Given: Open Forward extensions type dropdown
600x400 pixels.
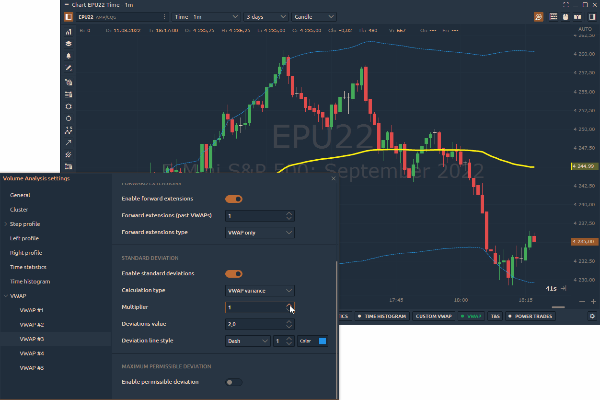Looking at the screenshot, I should click(260, 233).
